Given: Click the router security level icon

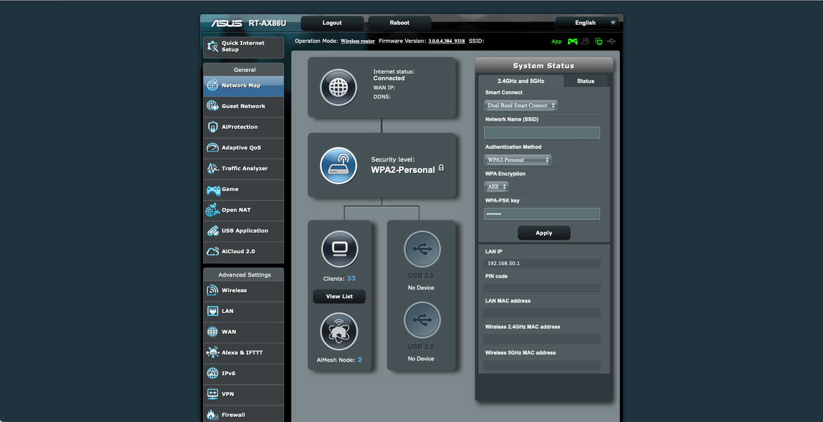Looking at the screenshot, I should coord(338,166).
